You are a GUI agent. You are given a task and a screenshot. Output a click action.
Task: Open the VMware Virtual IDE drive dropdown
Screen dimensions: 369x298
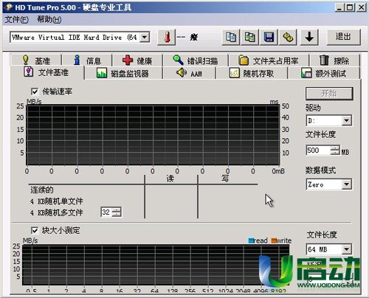pos(145,38)
